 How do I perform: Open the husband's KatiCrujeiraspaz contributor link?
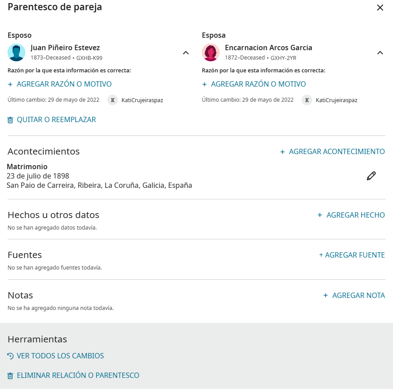click(142, 100)
